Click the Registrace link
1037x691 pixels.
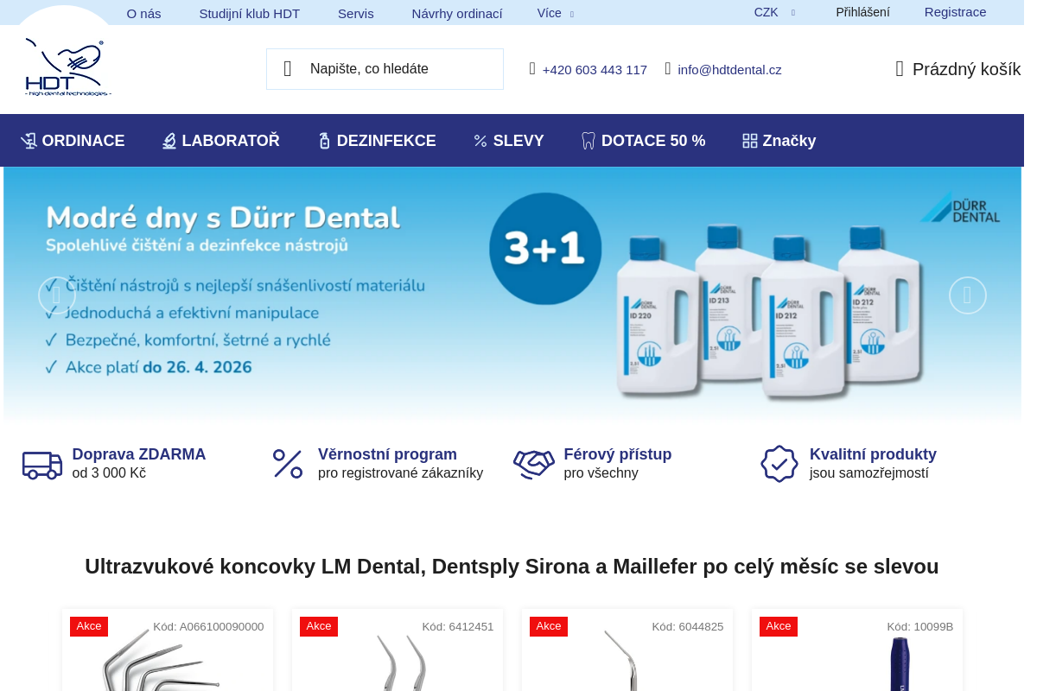click(x=955, y=12)
